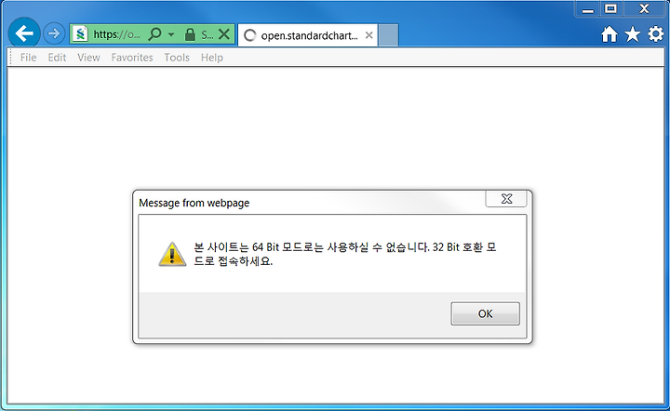Go back using the Back arrow button

(x=24, y=33)
